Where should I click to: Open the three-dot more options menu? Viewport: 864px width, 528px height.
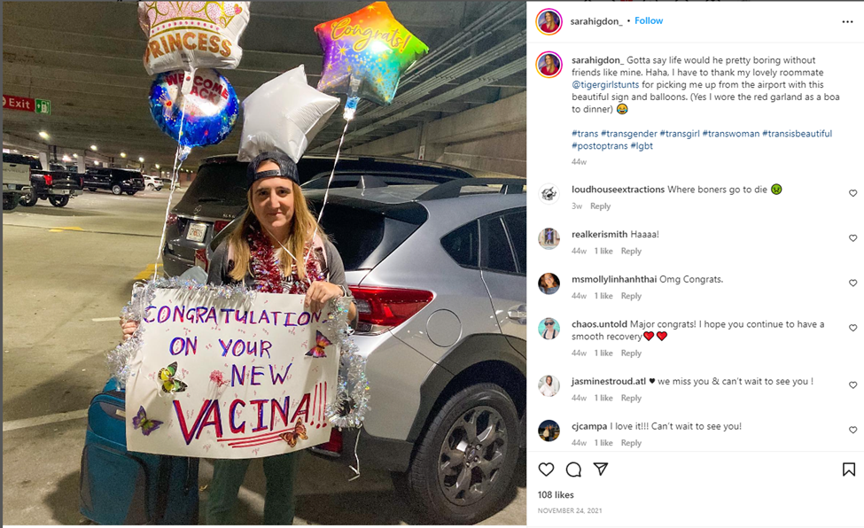coord(847,21)
